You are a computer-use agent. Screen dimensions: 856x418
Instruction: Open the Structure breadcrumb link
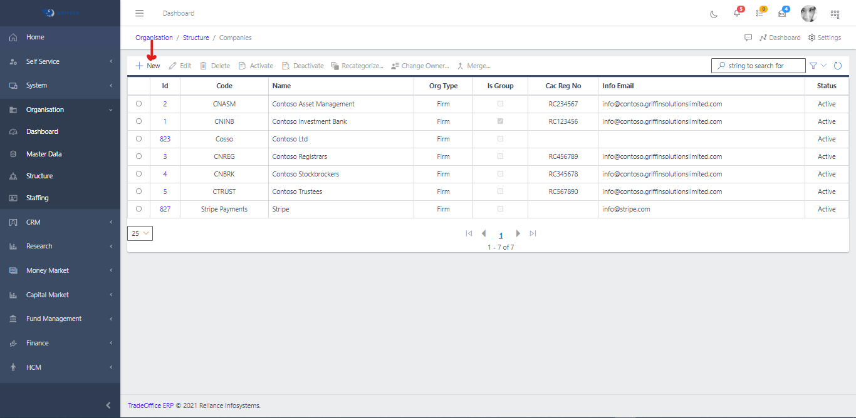[196, 38]
